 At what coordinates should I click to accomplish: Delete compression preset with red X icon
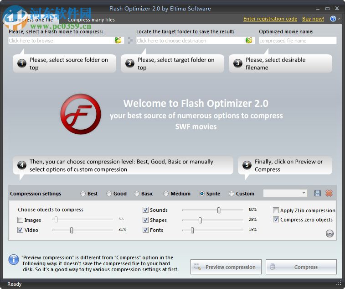[x=329, y=193]
